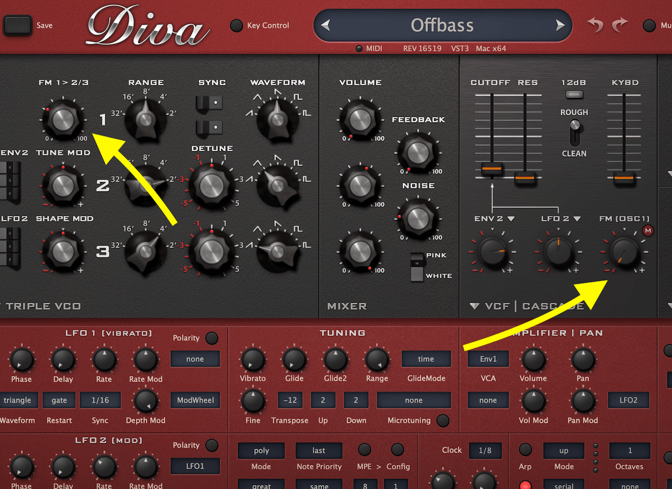Click the pitch bend Up value field
Image resolution: width=672 pixels, height=489 pixels.
click(323, 400)
